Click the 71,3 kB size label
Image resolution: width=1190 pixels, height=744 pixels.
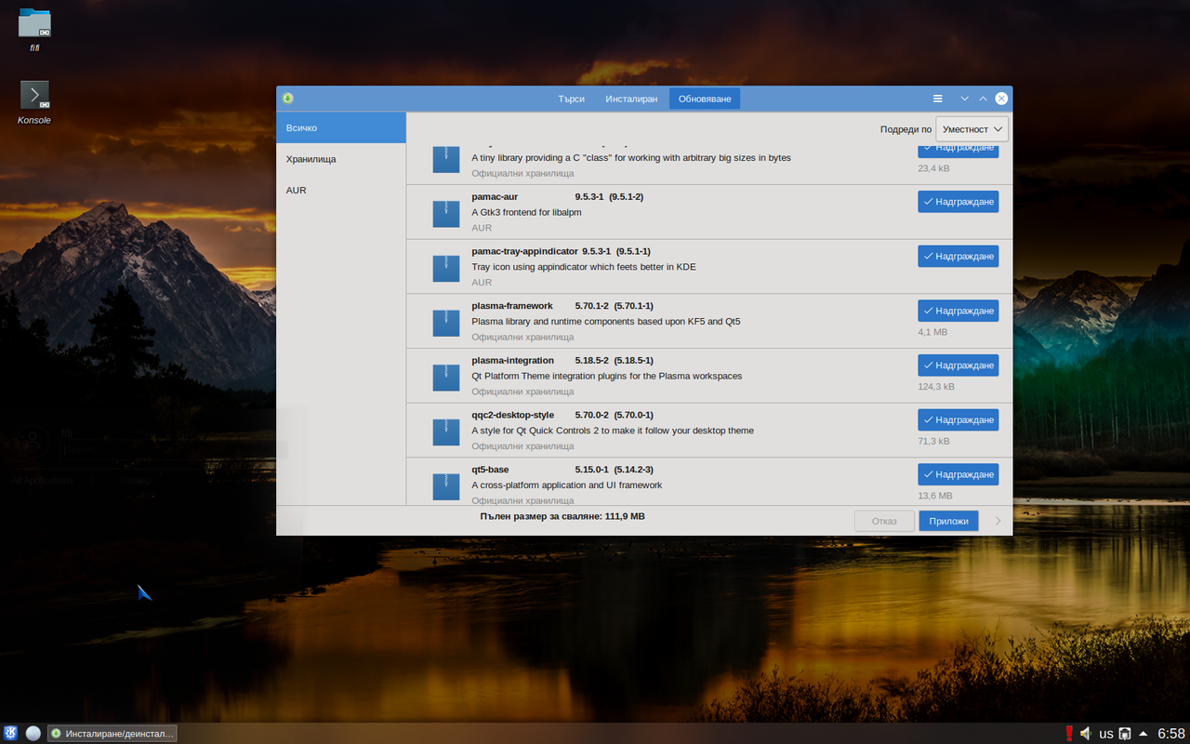tap(933, 442)
